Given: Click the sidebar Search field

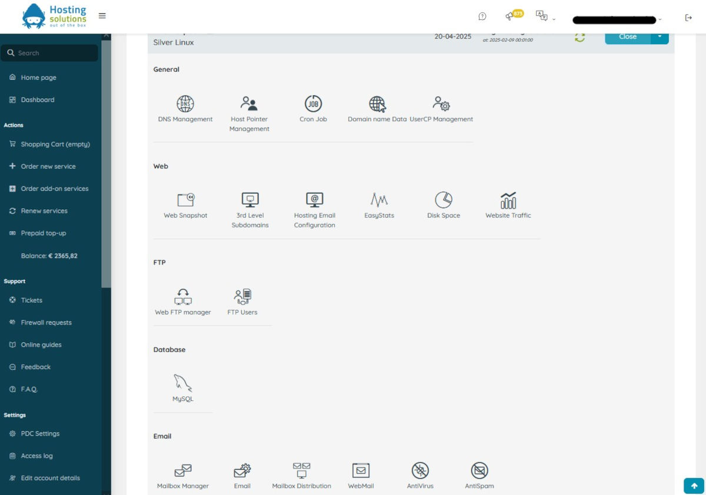Looking at the screenshot, I should tap(49, 53).
